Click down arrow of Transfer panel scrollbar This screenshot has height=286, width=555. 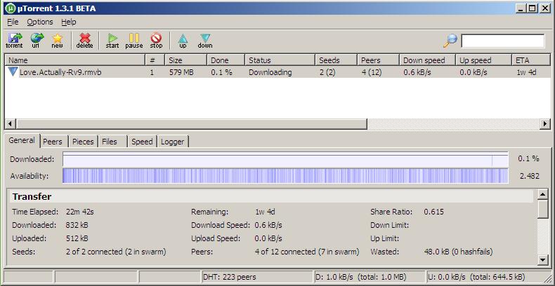coord(543,260)
